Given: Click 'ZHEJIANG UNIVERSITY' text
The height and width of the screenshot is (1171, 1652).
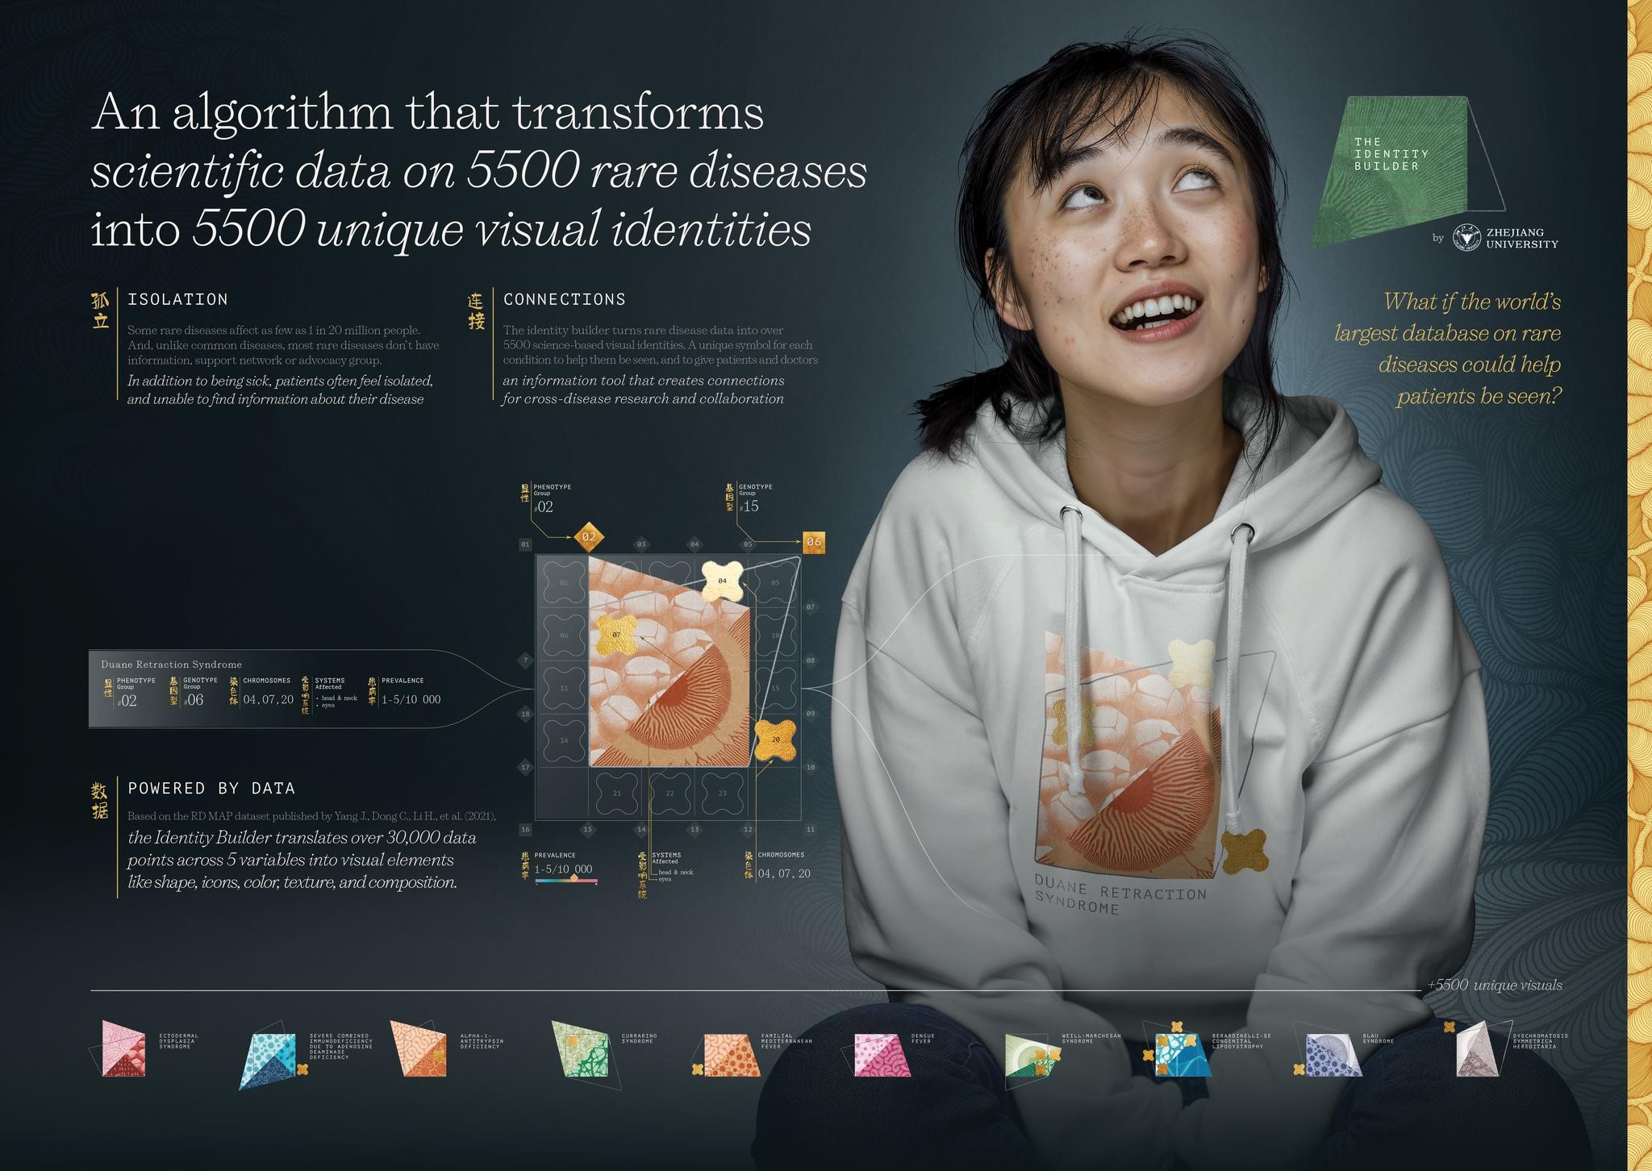Looking at the screenshot, I should point(1522,238).
